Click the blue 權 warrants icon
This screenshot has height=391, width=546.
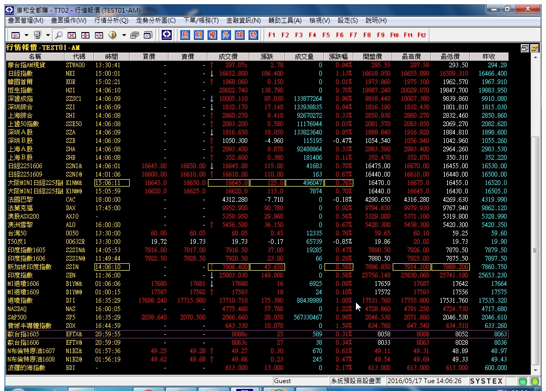213,35
